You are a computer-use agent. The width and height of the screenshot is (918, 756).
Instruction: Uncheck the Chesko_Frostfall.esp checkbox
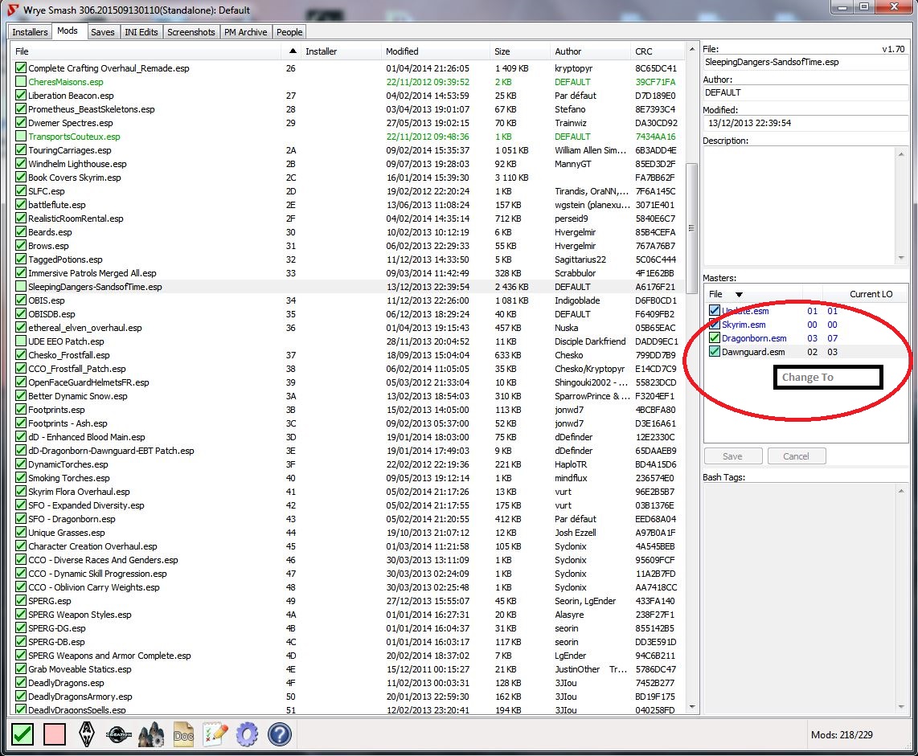21,355
